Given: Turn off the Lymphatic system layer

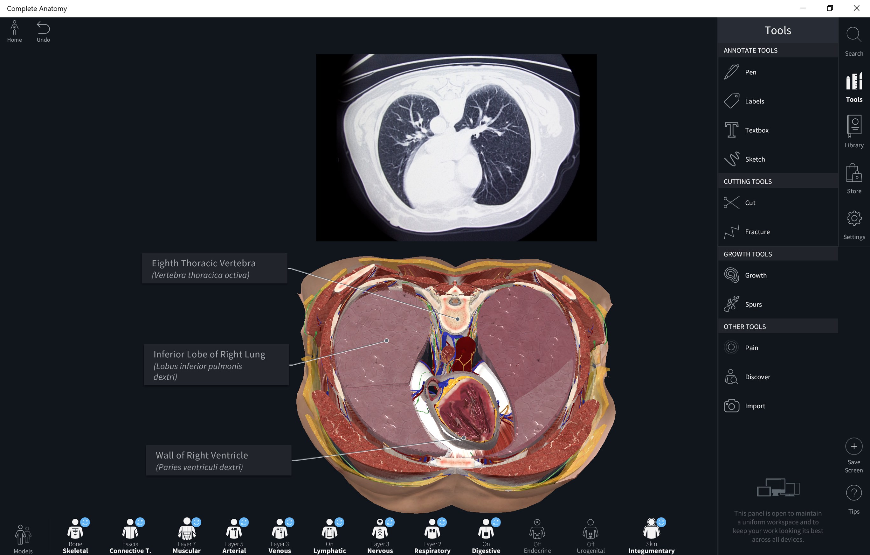Looking at the screenshot, I should (x=329, y=536).
